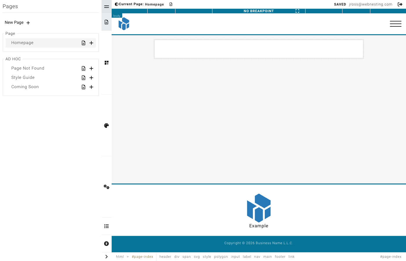
Task: Toggle dark mode with the half-circle icon
Action: point(116,4)
